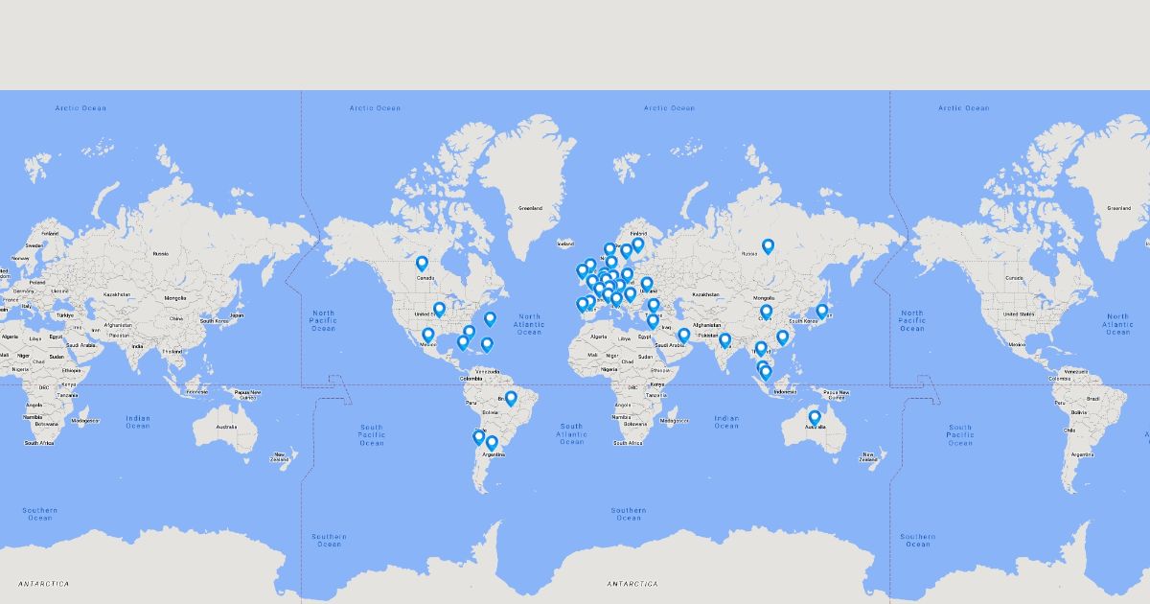Open the pin over Finland
This screenshot has width=1150, height=604.
[x=638, y=244]
